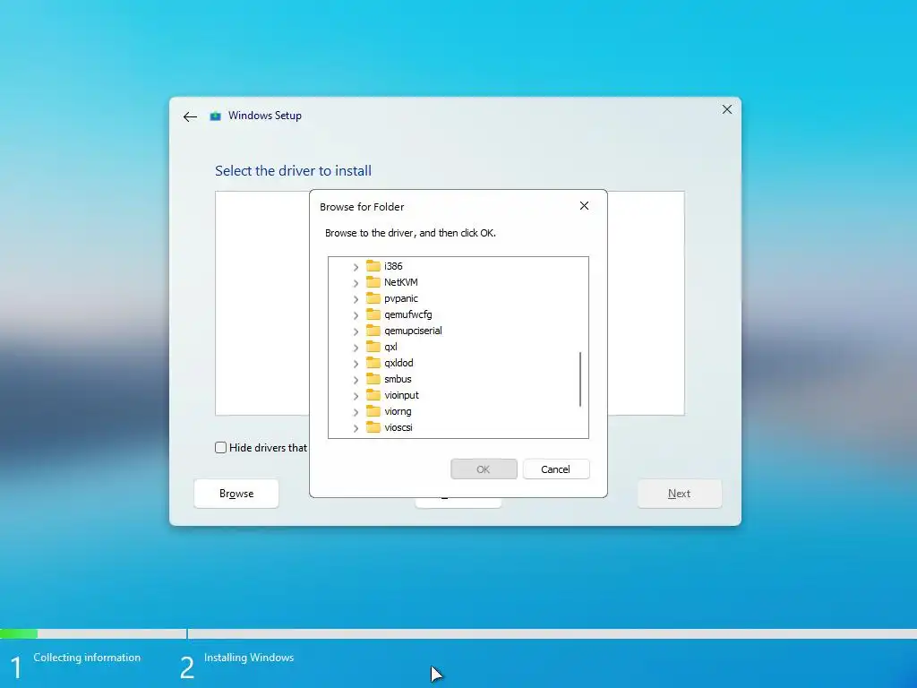Image resolution: width=917 pixels, height=688 pixels.
Task: Expand the smbus folder
Action: tap(356, 380)
